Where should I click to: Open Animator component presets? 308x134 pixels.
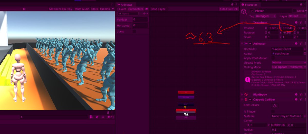[x=301, y=43]
